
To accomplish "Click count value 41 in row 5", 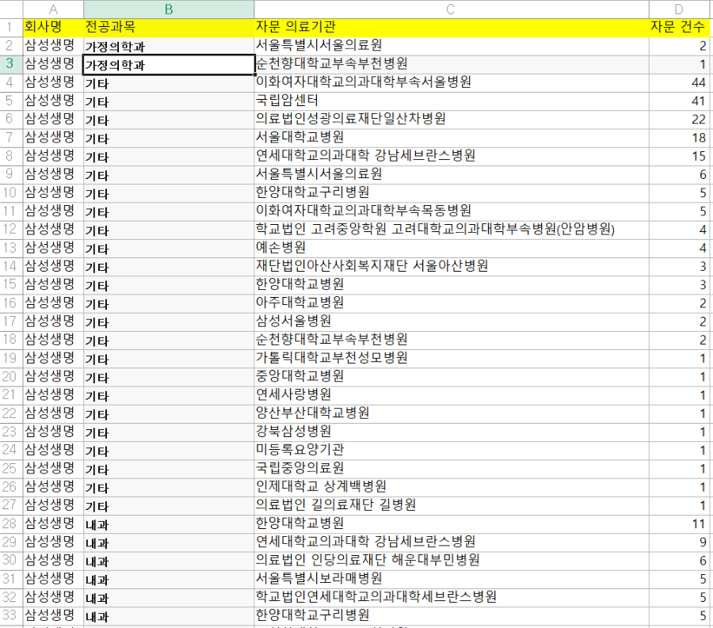I will [x=679, y=101].
